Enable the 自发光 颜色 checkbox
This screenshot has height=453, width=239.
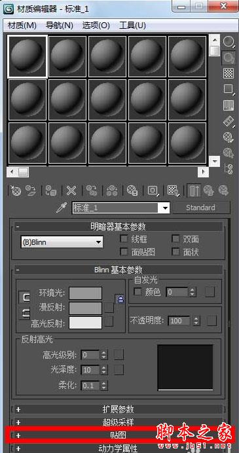[x=138, y=292]
